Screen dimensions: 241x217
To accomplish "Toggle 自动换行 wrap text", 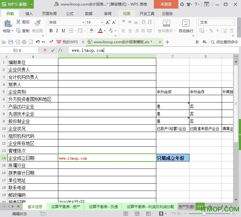I will [186, 26].
